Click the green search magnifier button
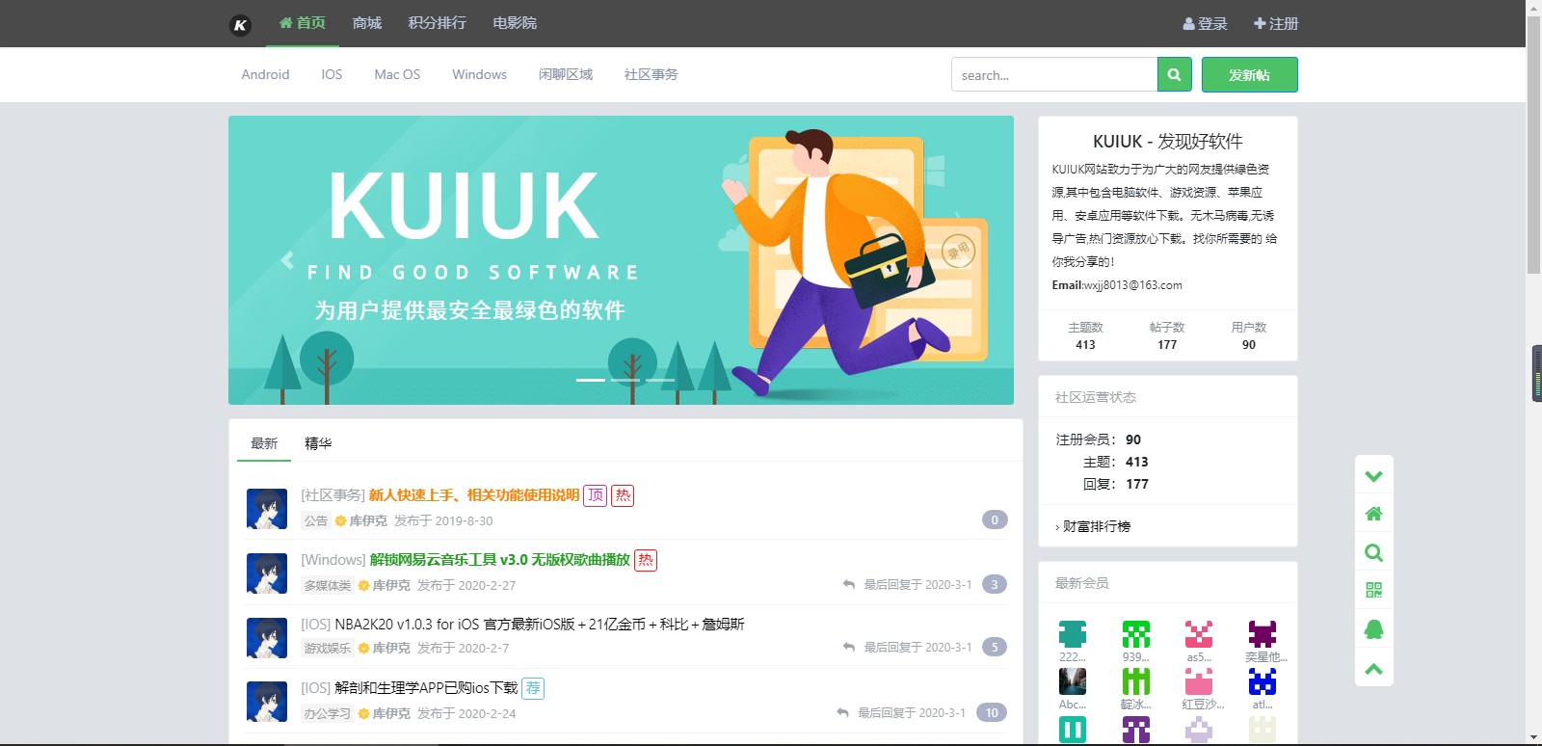This screenshot has width=1542, height=746. [x=1174, y=74]
